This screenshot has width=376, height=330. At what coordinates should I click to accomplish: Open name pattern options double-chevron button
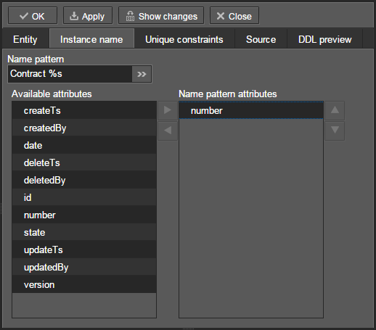[x=142, y=74]
